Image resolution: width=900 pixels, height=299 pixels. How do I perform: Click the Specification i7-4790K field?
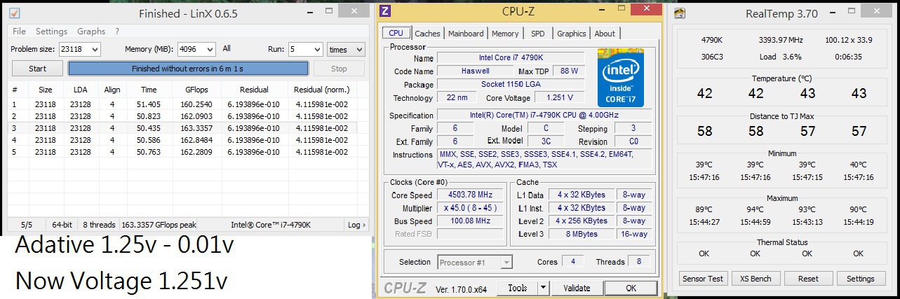tap(544, 115)
